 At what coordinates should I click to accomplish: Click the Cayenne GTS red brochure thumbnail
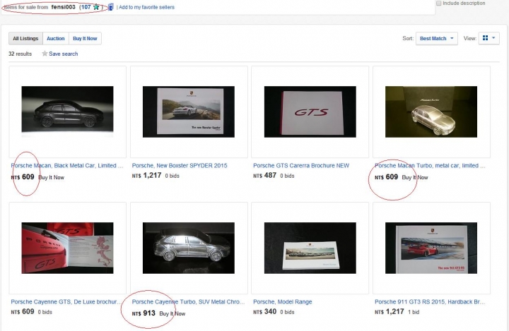68,248
